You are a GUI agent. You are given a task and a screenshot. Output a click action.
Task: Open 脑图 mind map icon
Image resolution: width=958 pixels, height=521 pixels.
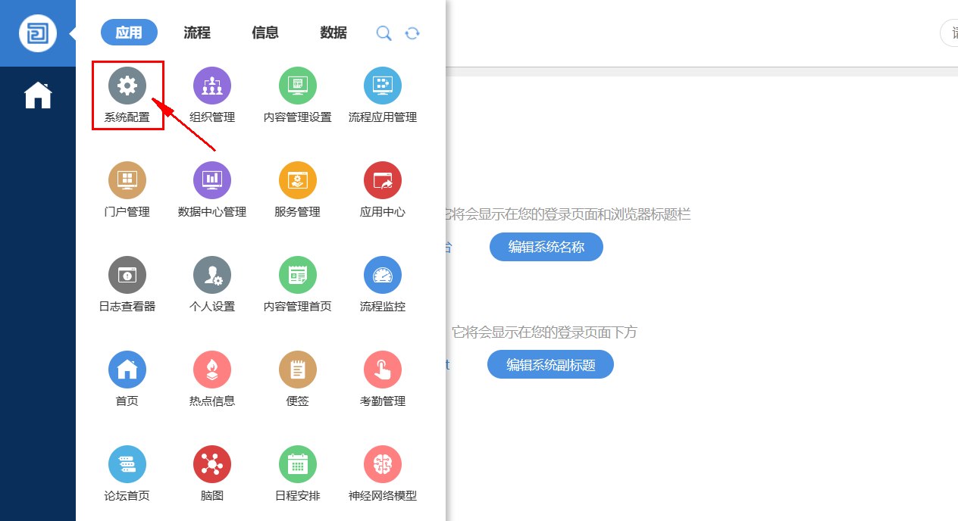click(x=212, y=464)
